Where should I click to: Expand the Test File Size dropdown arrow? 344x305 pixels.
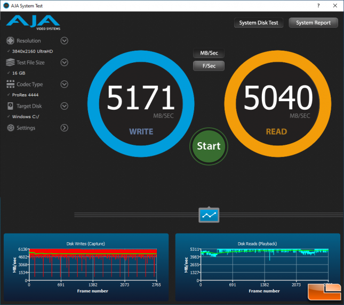click(65, 62)
